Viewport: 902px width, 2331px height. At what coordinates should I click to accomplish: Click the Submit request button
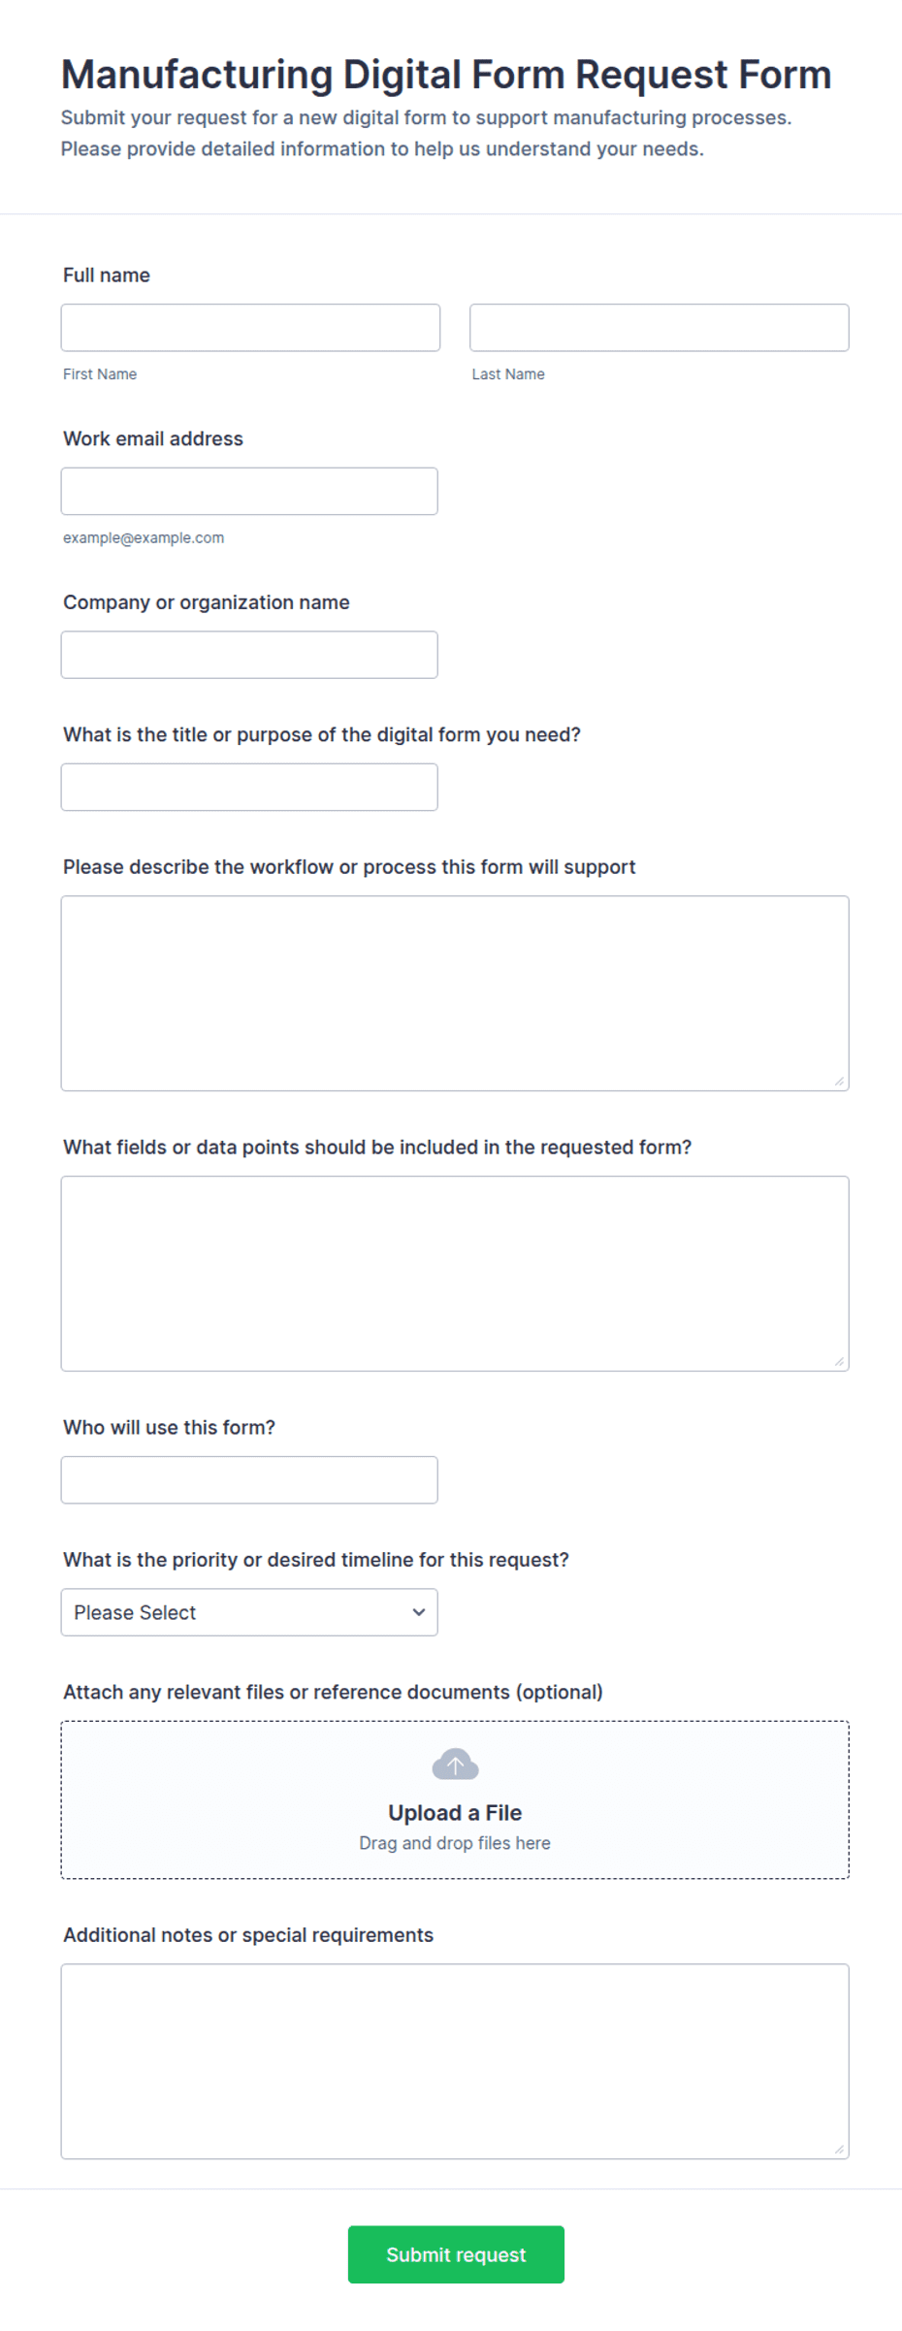click(456, 2253)
